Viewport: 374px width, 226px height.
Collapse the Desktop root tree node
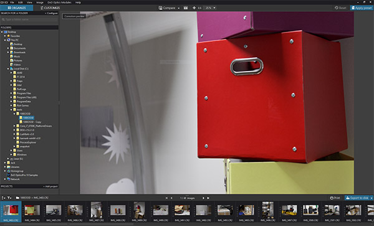click(2, 32)
